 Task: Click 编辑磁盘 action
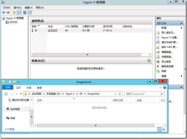point(167,52)
